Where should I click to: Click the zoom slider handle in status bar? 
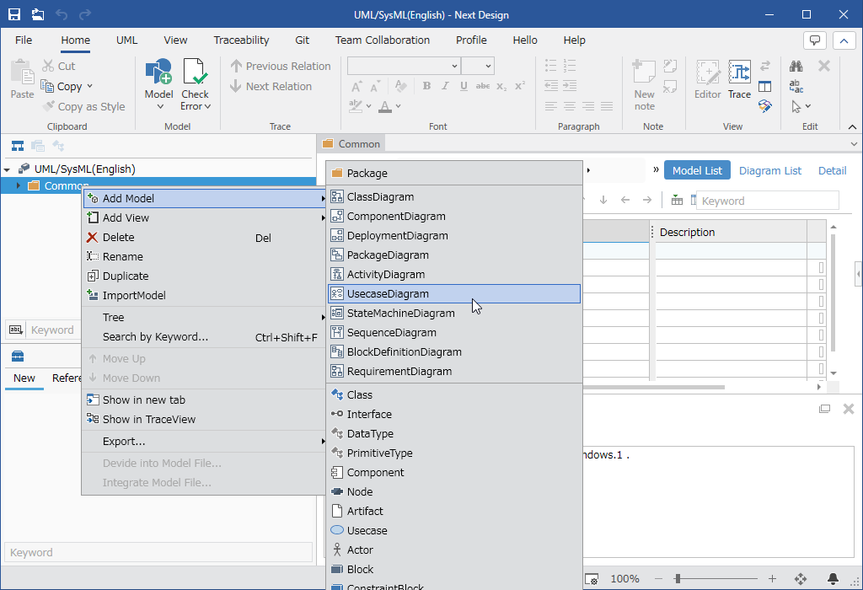pos(678,578)
